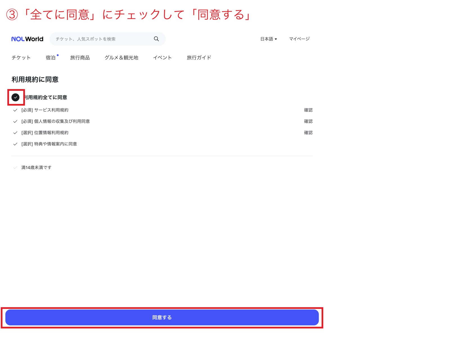The image size is (450, 337).
Task: Toggle [必須] サービス利用規約 checkmark
Action: point(15,110)
